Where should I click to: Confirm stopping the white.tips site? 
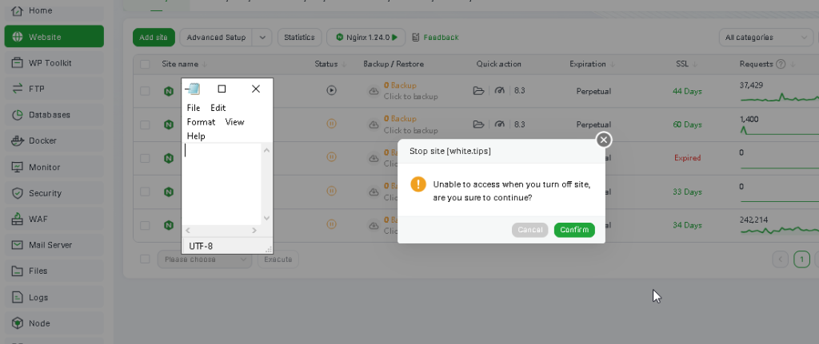[574, 230]
